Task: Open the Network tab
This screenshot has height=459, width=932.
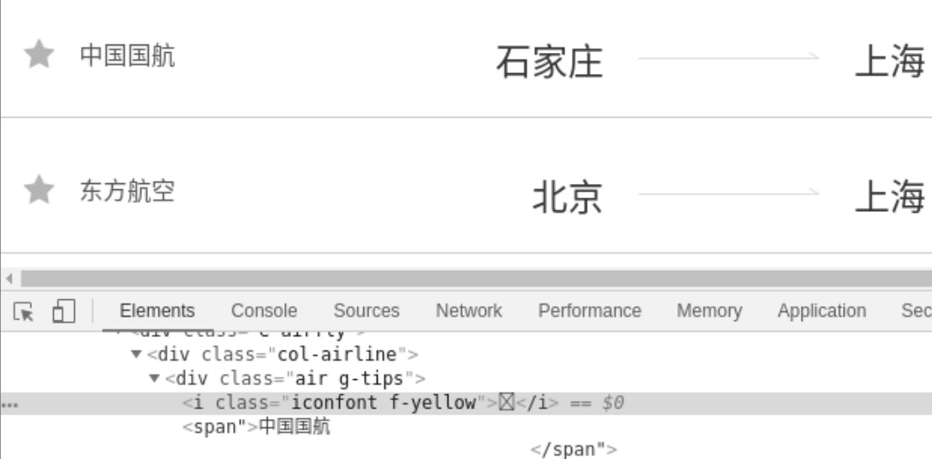Action: click(469, 310)
